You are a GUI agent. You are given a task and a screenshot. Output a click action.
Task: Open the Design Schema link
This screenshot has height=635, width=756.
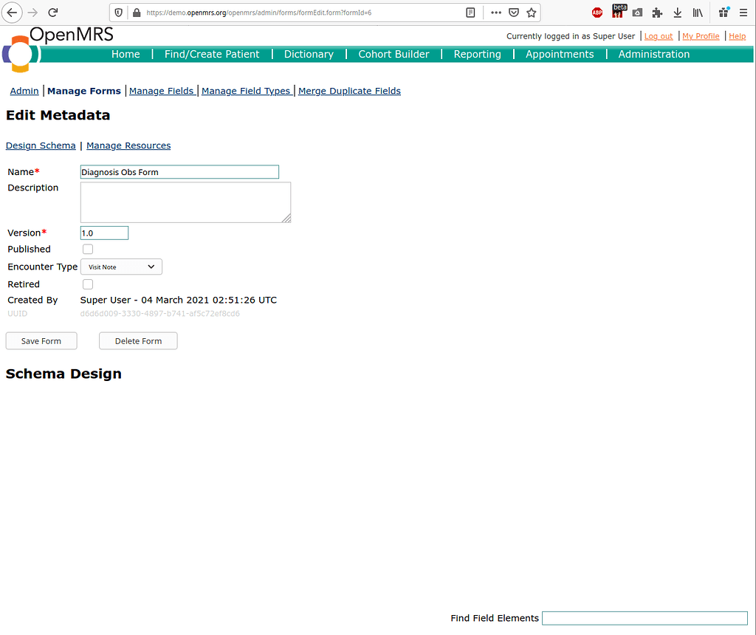(x=40, y=145)
